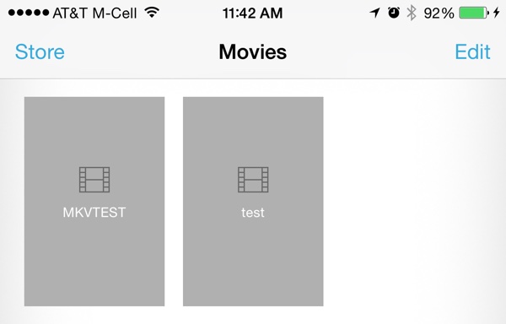Tap the charging lightning bolt icon

click(x=497, y=13)
